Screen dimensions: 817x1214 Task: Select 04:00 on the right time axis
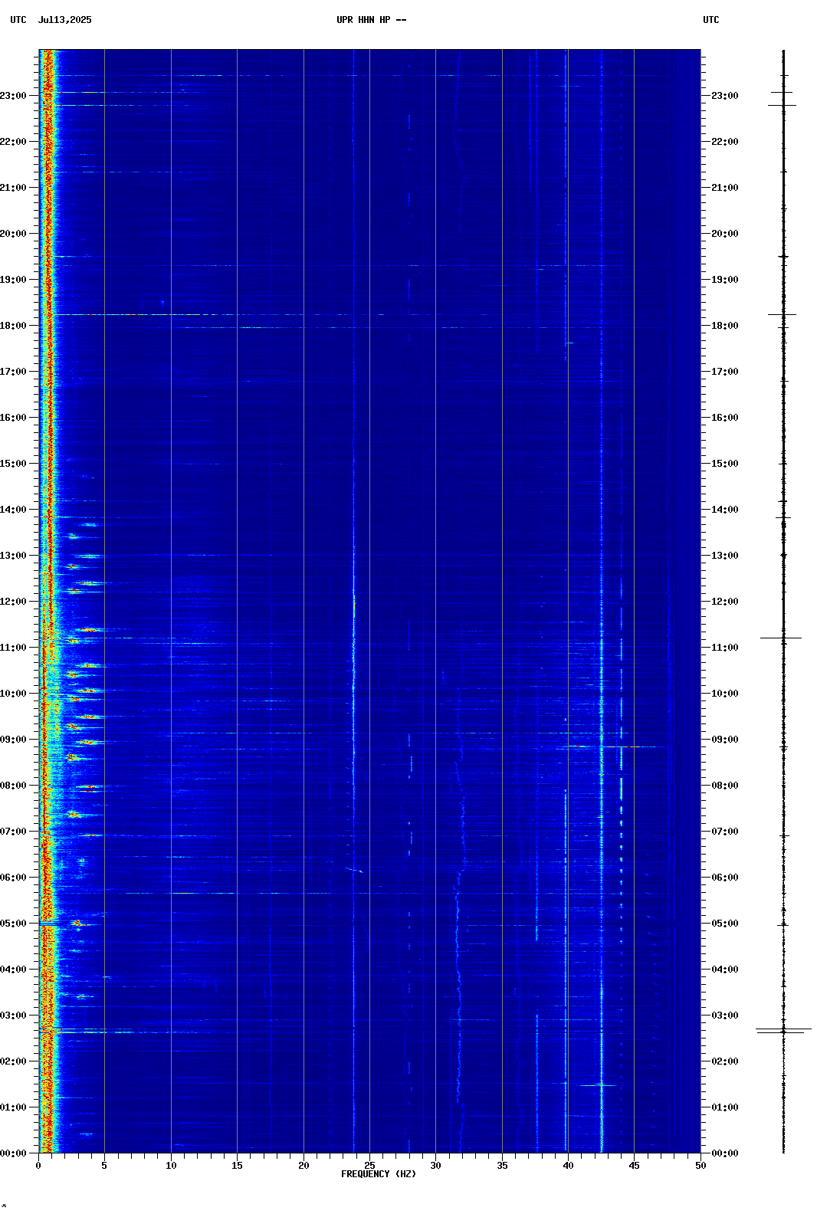coord(725,970)
